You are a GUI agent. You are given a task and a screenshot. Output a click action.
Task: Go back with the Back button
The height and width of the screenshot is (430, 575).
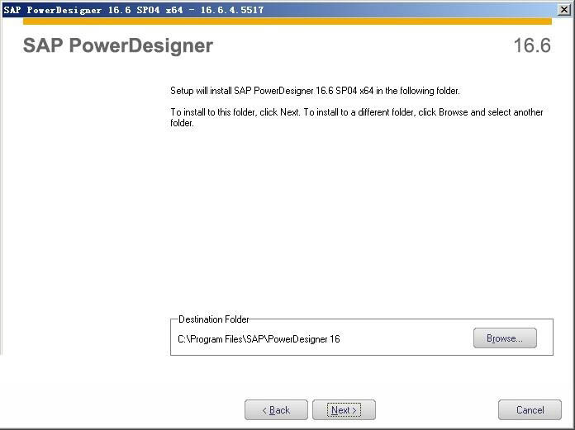click(276, 409)
